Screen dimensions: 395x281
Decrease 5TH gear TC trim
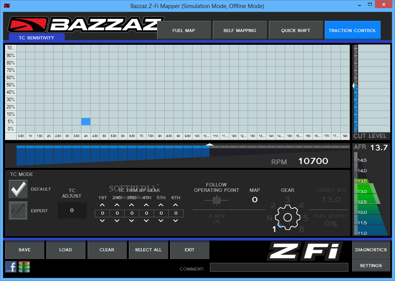(x=161, y=221)
